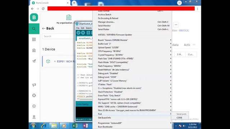Screen dimensions: 230x129
Task: Open the Blynk templates grid icon
Action: click(x=34, y=39)
